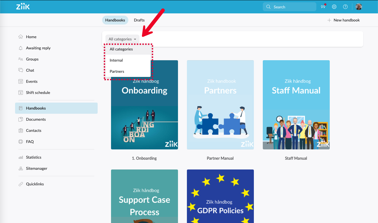Click the Sitemanager hierarchy icon
Image resolution: width=378 pixels, height=223 pixels.
[x=21, y=168]
